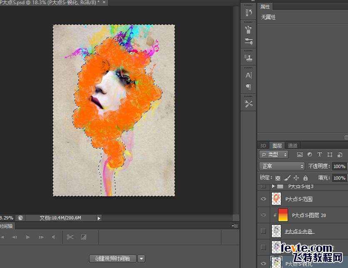Open the Paragraph panel icon

(x=249, y=87)
